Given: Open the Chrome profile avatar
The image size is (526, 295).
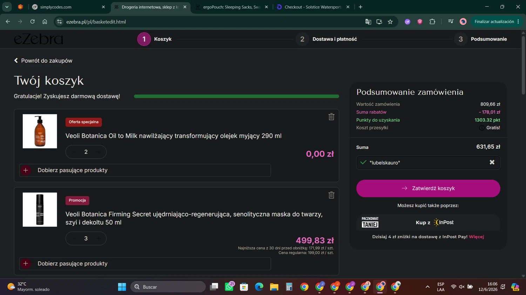Looking at the screenshot, I should pyautogui.click(x=463, y=22).
